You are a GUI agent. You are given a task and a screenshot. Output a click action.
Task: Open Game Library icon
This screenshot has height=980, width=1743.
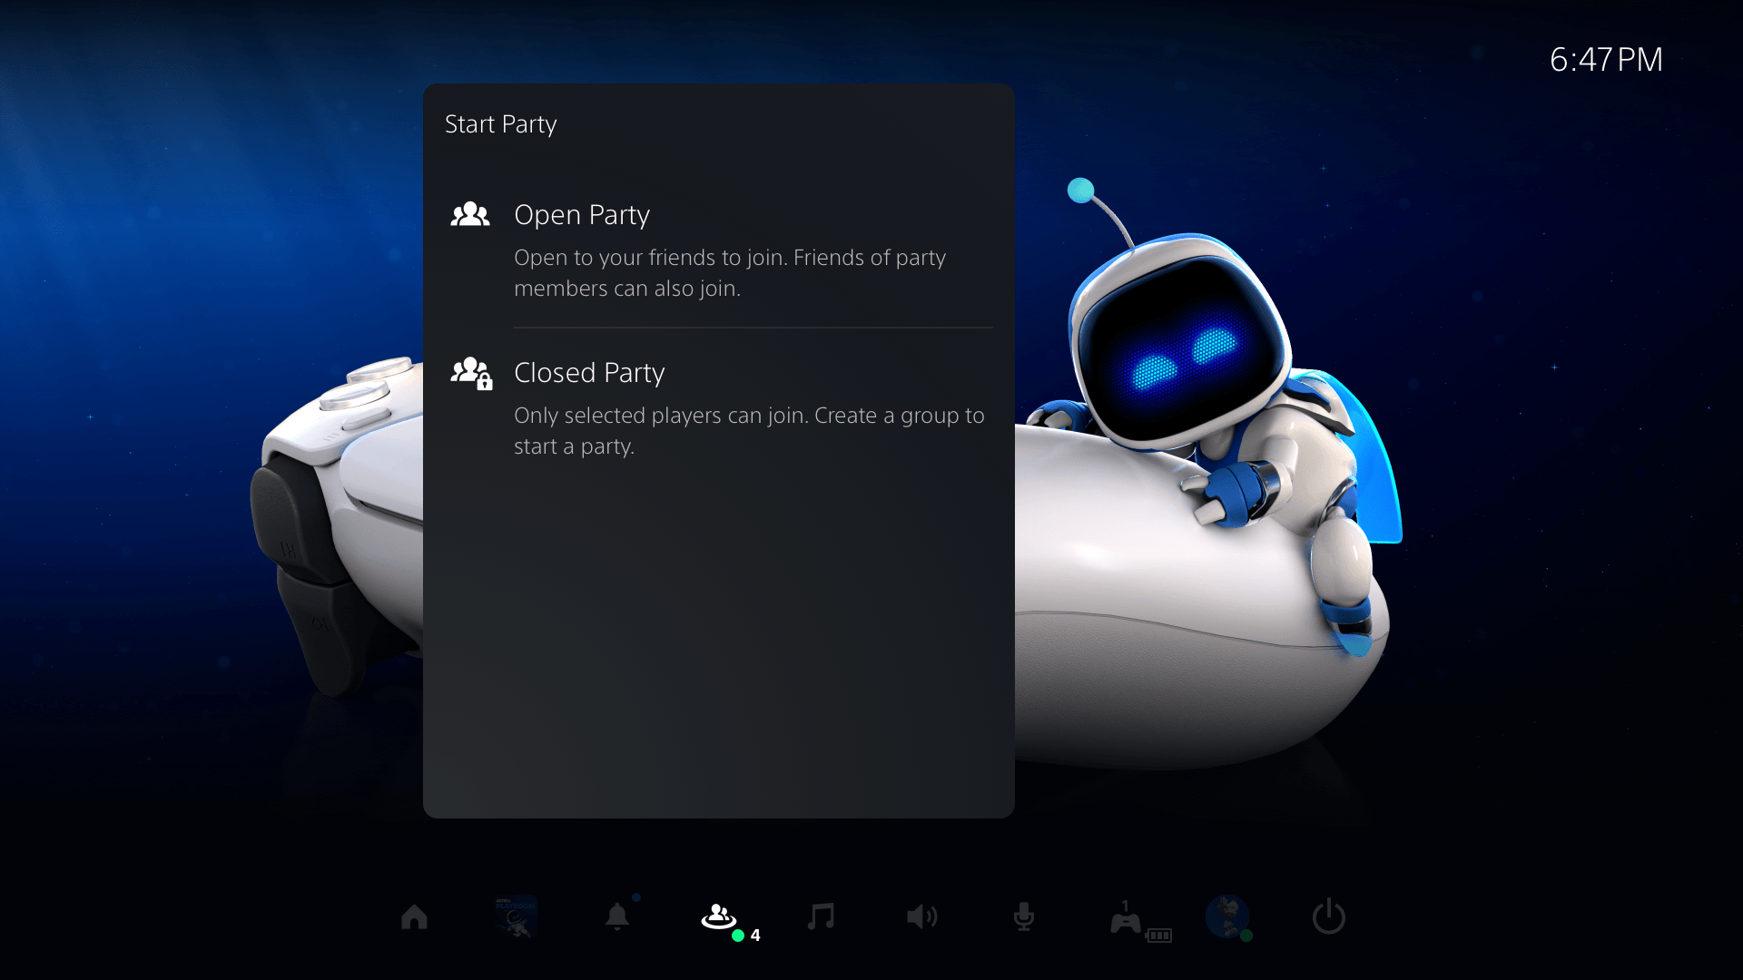(516, 916)
